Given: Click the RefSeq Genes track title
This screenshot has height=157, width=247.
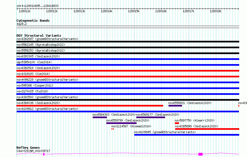Looking at the screenshot, I should pos(28,148).
